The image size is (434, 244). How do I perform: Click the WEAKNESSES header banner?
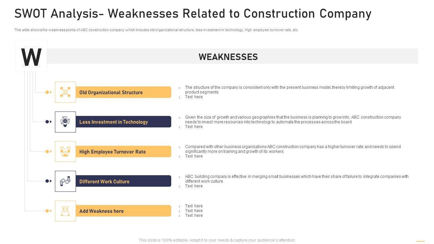[x=228, y=57]
